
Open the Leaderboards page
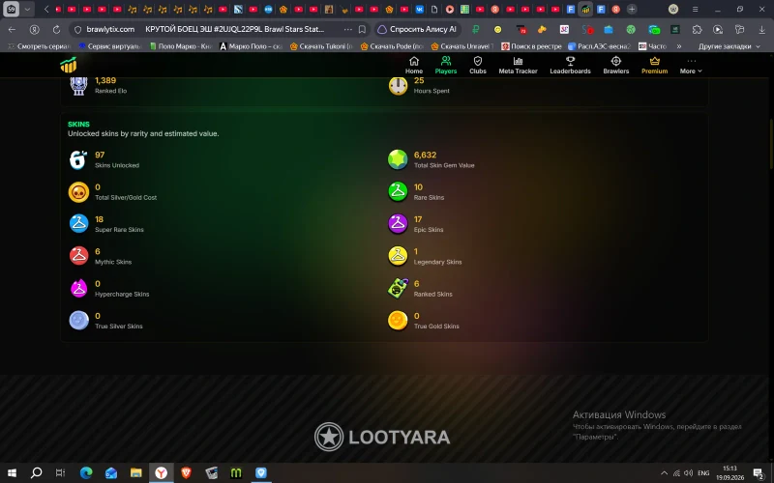coord(570,65)
